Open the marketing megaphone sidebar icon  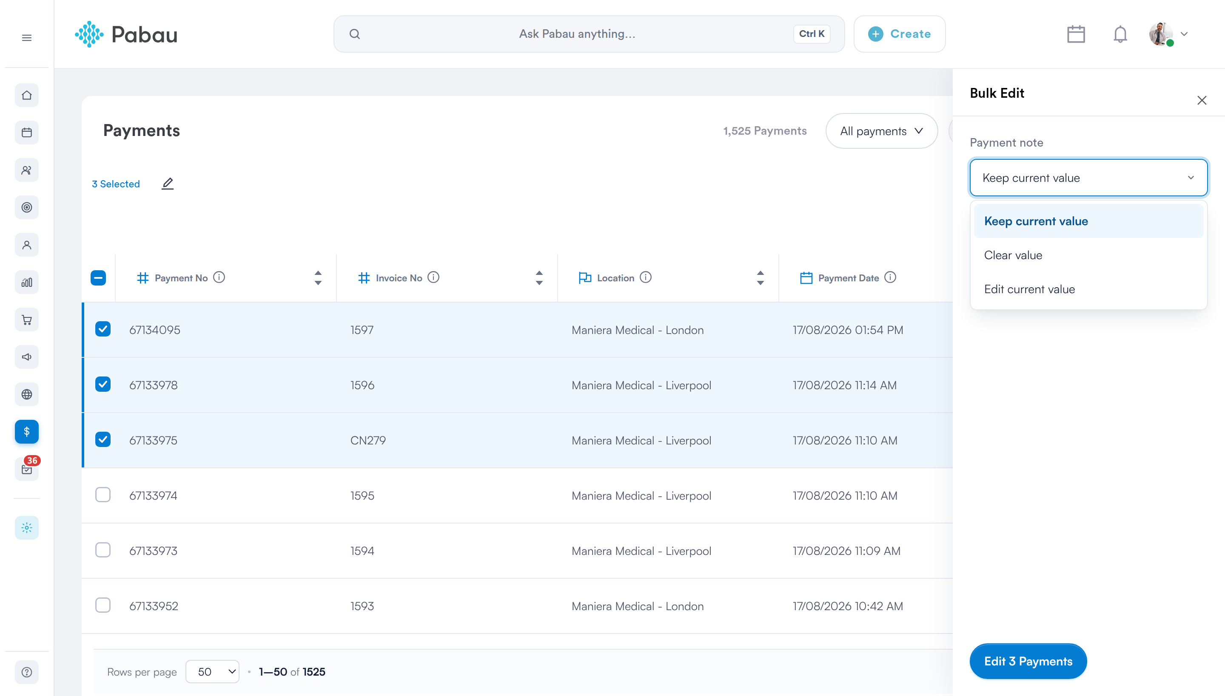click(x=27, y=357)
